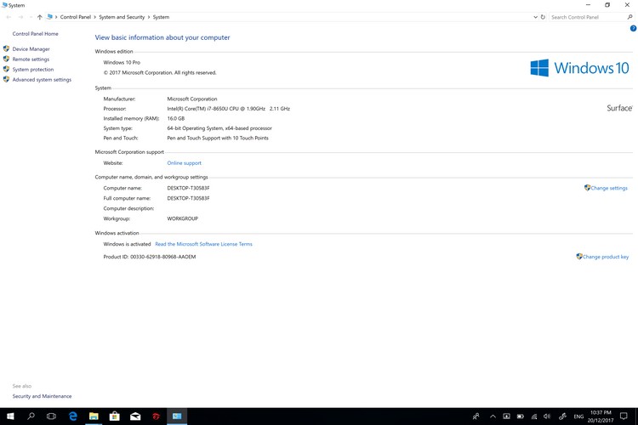Viewport: 638px width, 425px height.
Task: Click the System window title icon
Action: [x=4, y=5]
